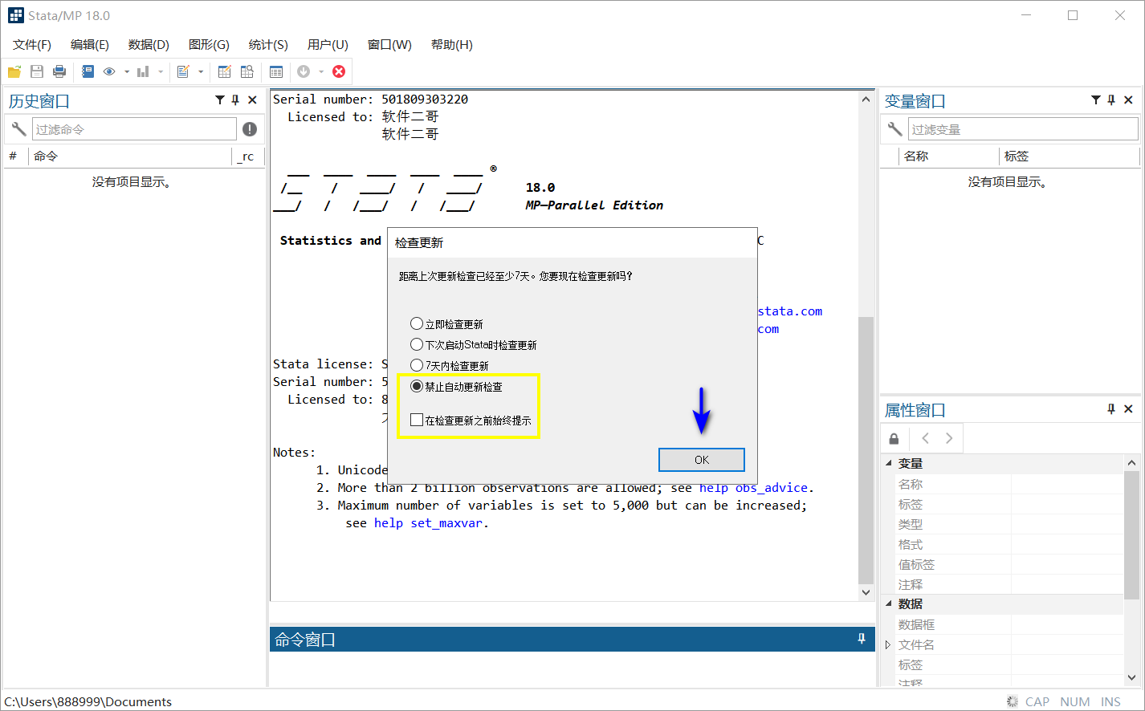Open the 编辑(E) menu
1145x711 pixels.
coord(90,45)
